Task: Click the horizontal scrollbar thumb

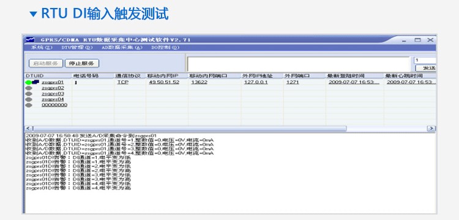Action: 190,129
